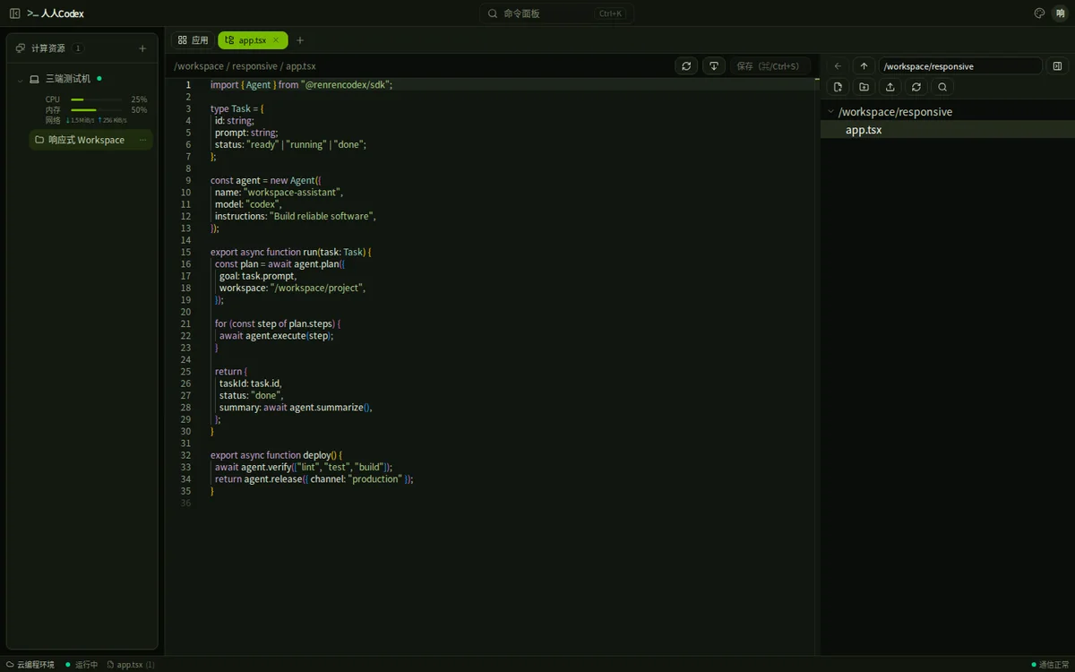1075x672 pixels.
Task: Switch to the 应用 tab
Action: tap(193, 40)
